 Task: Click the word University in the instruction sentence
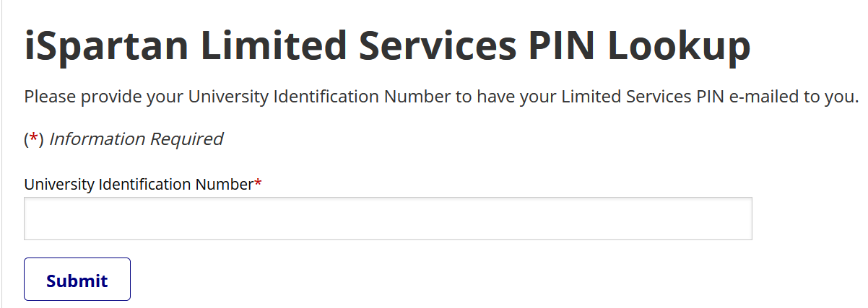coord(228,97)
